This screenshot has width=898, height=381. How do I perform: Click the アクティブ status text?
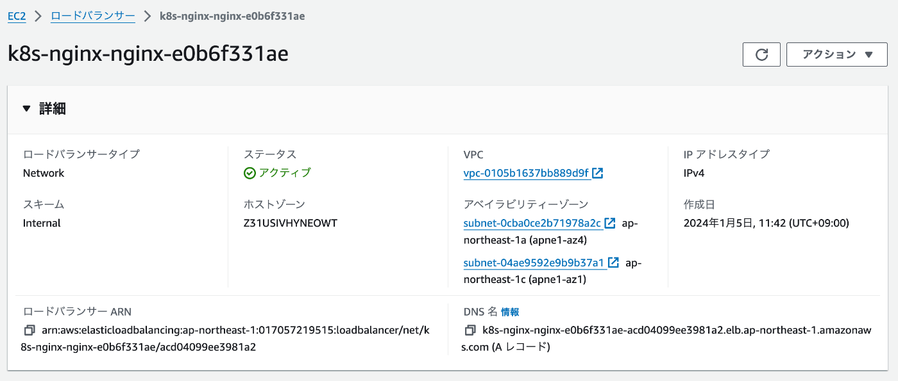(285, 173)
